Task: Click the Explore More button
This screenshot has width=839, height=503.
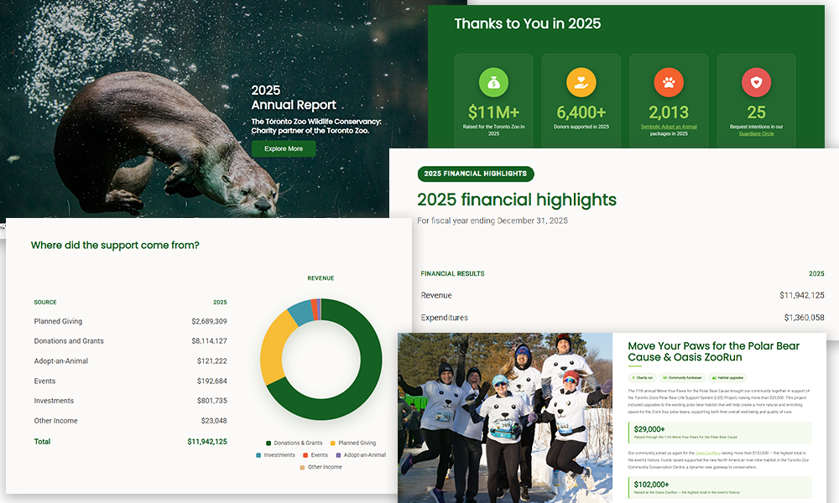Action: click(284, 148)
